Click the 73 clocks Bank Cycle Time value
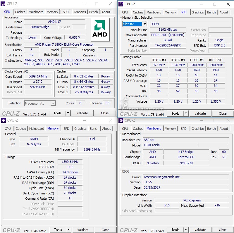Screen dimensions: 234x233 point(70,193)
